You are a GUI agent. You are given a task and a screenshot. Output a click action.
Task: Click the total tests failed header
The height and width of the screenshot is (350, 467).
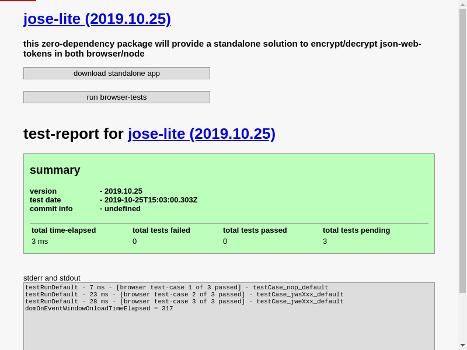coord(161,230)
